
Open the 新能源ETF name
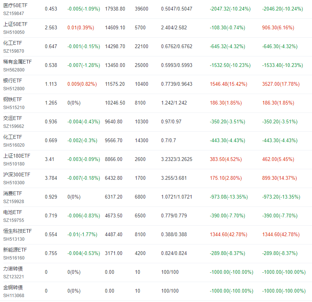tap(15, 250)
